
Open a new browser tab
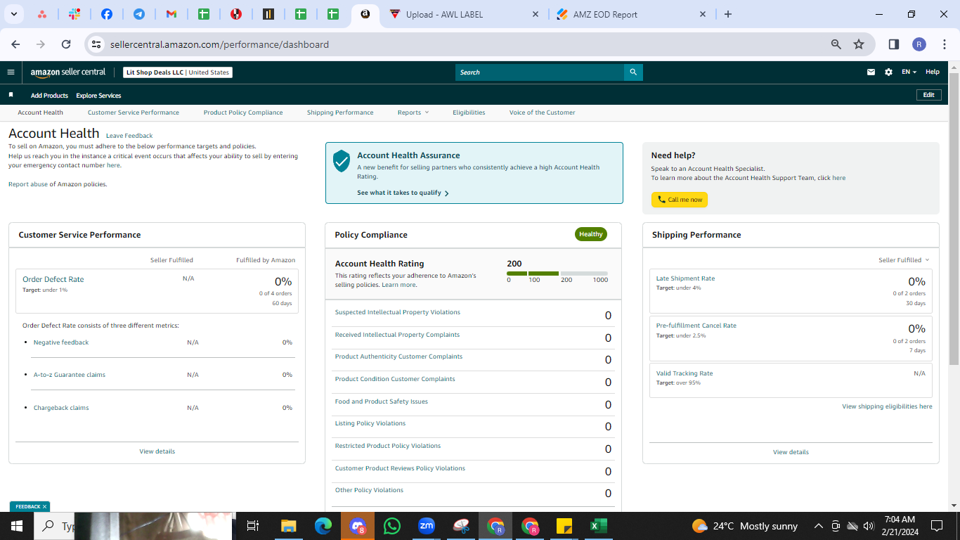point(728,14)
